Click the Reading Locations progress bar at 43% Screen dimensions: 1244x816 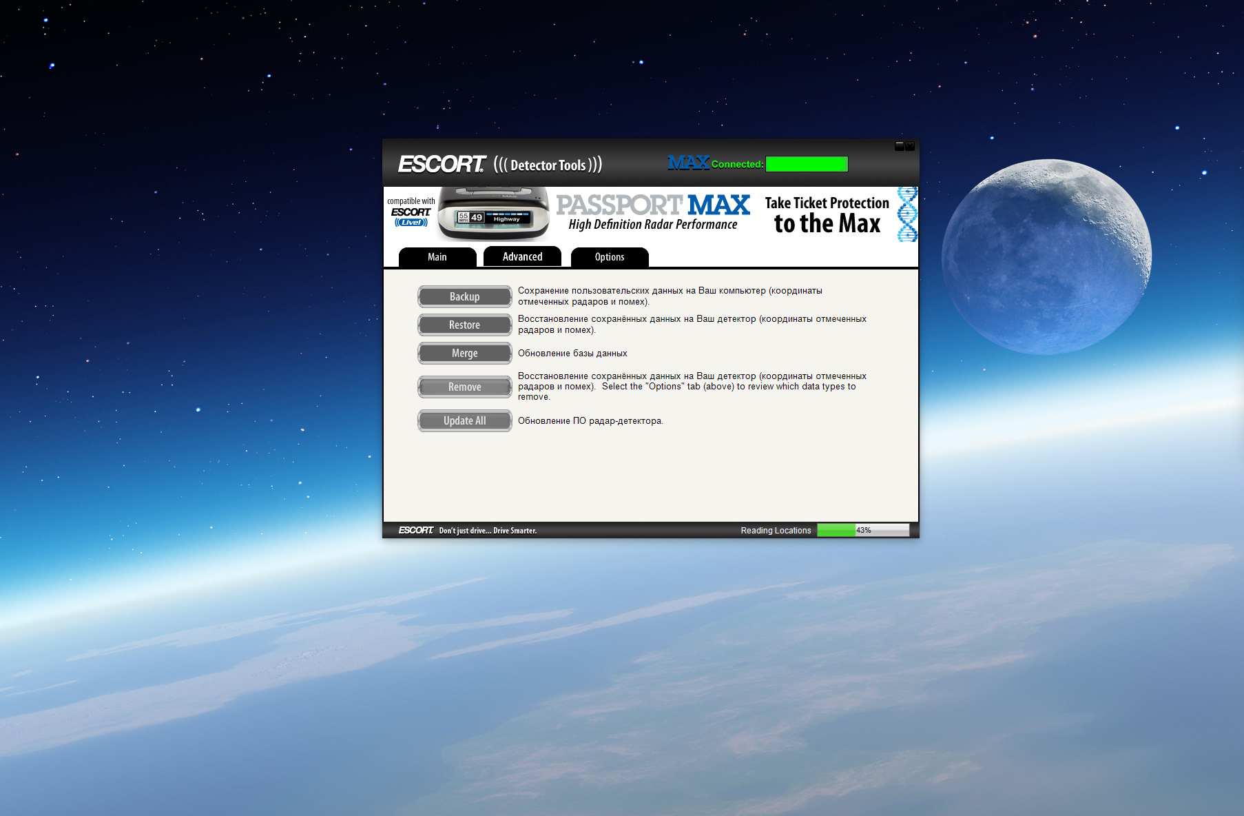coord(863,530)
